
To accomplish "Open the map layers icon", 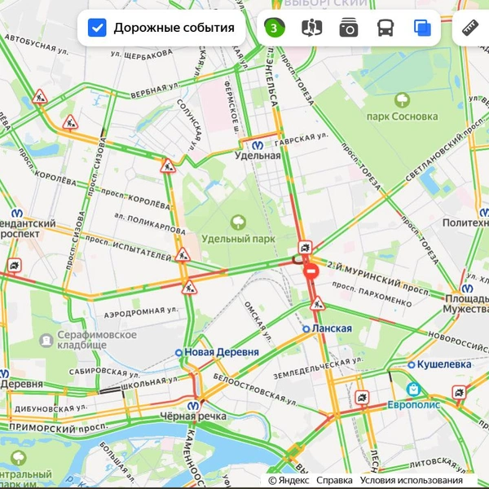I will [422, 28].
